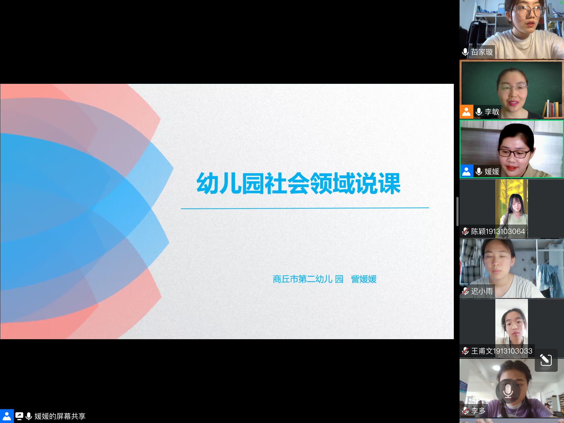Click the text 商丘市第二幼儿园 on slide
Screen dimensions: 564x423
(x=308, y=279)
